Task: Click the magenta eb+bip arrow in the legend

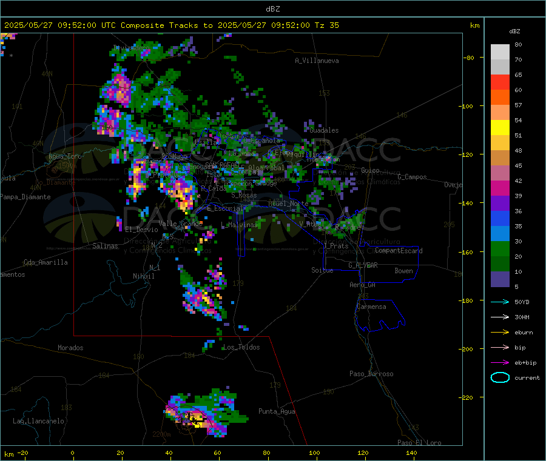Action: pyautogui.click(x=500, y=363)
